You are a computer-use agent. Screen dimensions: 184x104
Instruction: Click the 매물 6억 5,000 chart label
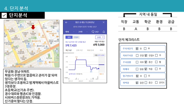click(x=99, y=55)
